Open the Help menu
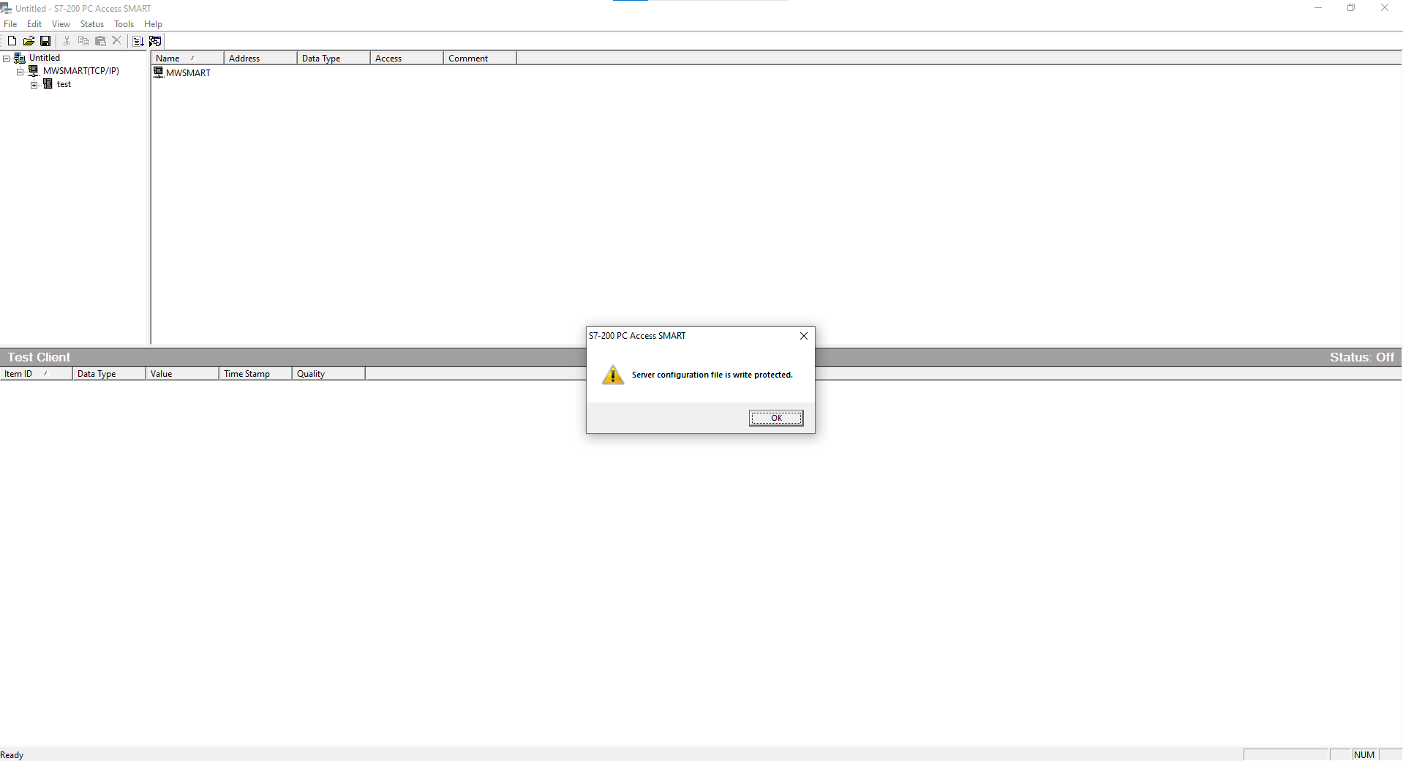 point(153,24)
